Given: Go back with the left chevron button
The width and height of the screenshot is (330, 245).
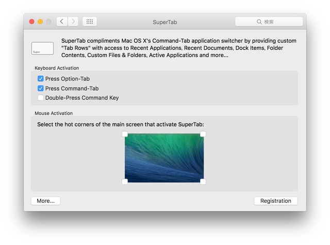Looking at the screenshot, I should click(x=62, y=22).
